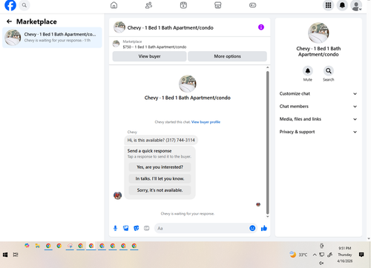This screenshot has width=371, height=268.
Task: Open the GIF picker icon
Action: click(x=147, y=228)
